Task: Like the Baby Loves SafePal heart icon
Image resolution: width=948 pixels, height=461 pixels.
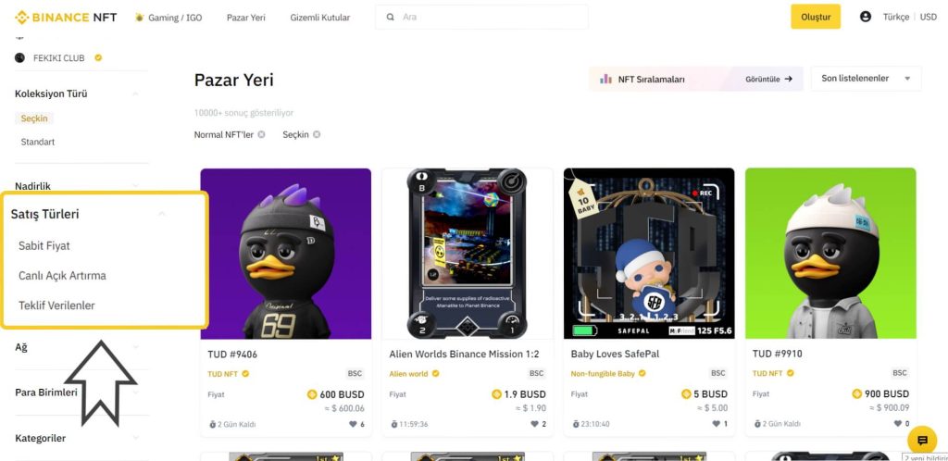Action: tap(716, 424)
